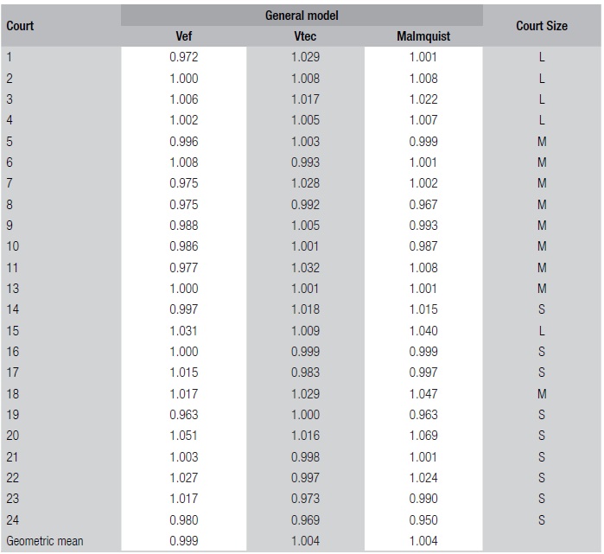Click Malmquist value 0.967 for Court 8

pyautogui.click(x=423, y=204)
